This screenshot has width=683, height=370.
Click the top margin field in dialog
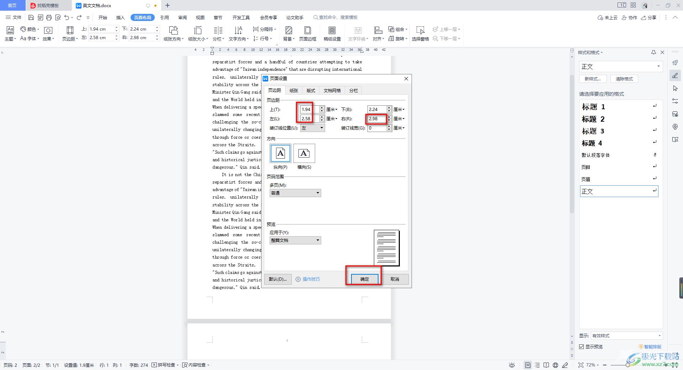click(x=309, y=110)
